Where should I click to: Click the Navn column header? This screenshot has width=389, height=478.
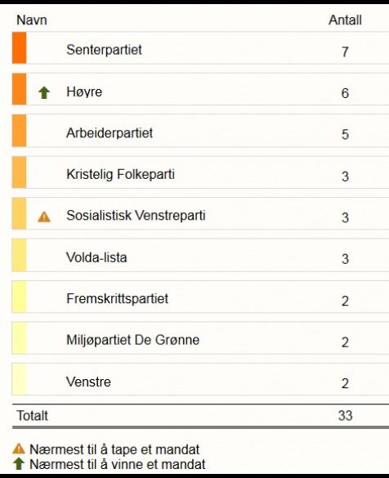coord(32,20)
